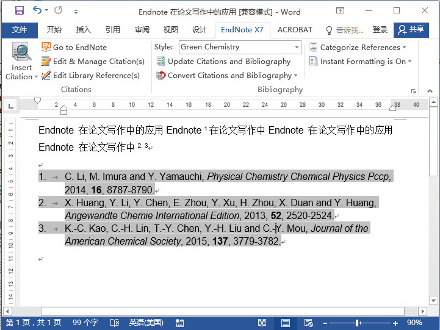Click the Redo/Repeat icon
This screenshot has height=330, width=440.
[x=59, y=10]
